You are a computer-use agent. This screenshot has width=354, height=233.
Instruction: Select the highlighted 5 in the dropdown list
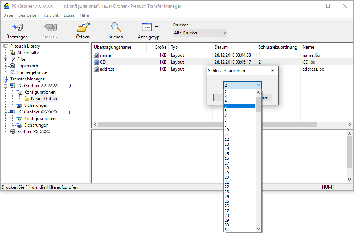coord(240,106)
